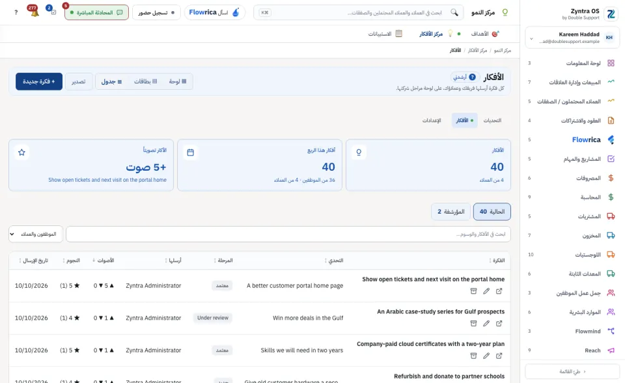Click the calendar icon on أفكار هذا الربع card
The image size is (625, 383).
tap(191, 152)
